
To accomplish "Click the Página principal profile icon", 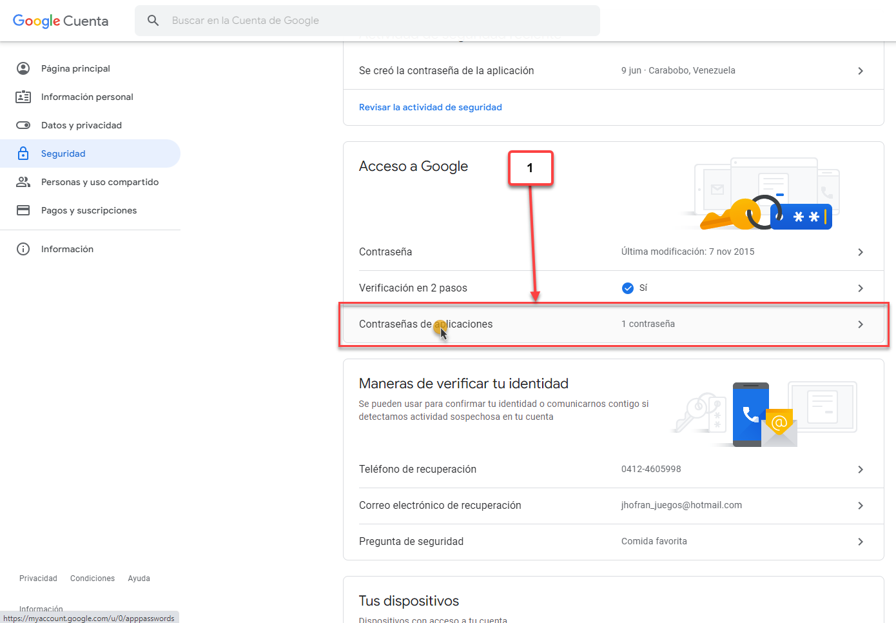I will (x=23, y=68).
